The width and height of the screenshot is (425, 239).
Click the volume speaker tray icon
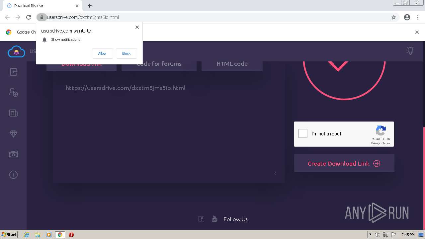tap(378, 235)
